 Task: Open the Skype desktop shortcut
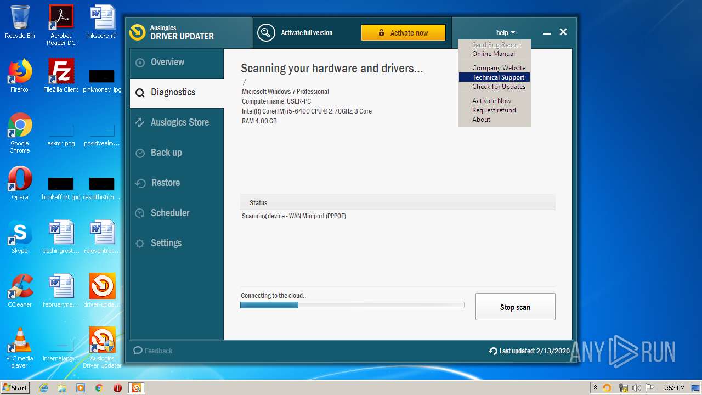coord(20,236)
